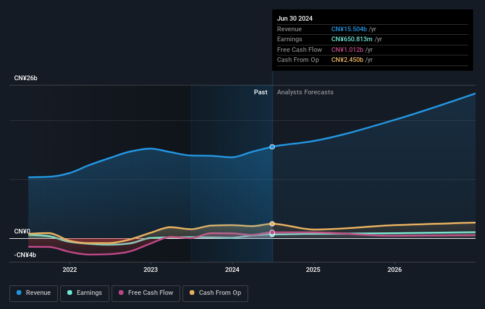The width and height of the screenshot is (485, 309).
Task: Select the 2024 x-axis label
Action: pyautogui.click(x=232, y=270)
